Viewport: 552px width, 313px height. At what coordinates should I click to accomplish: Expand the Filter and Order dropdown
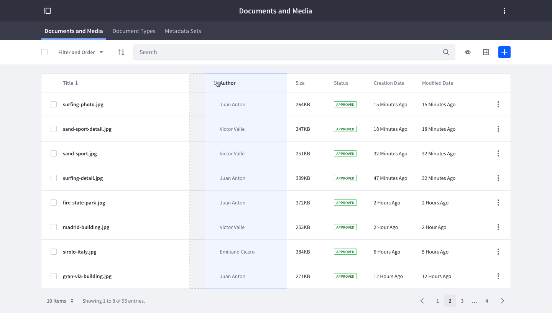(80, 52)
